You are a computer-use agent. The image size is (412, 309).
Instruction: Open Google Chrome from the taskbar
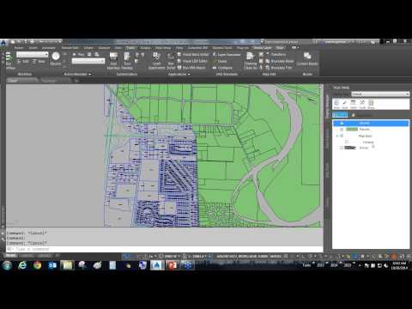[37, 265]
